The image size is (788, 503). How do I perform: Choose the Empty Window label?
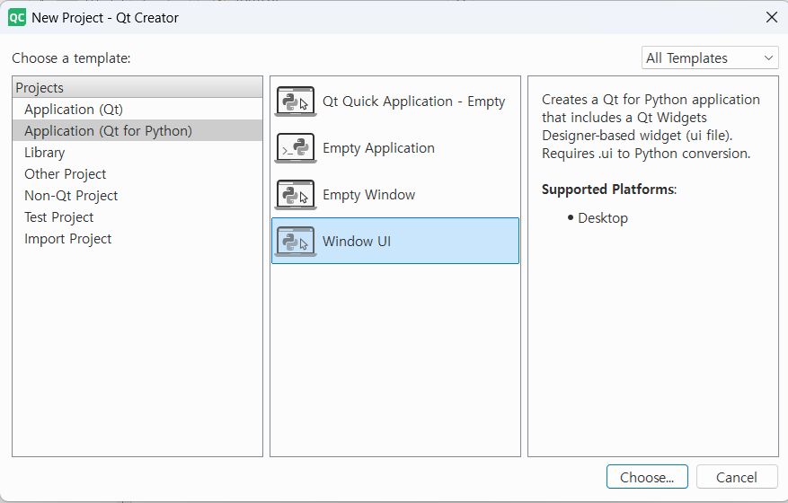(x=369, y=195)
